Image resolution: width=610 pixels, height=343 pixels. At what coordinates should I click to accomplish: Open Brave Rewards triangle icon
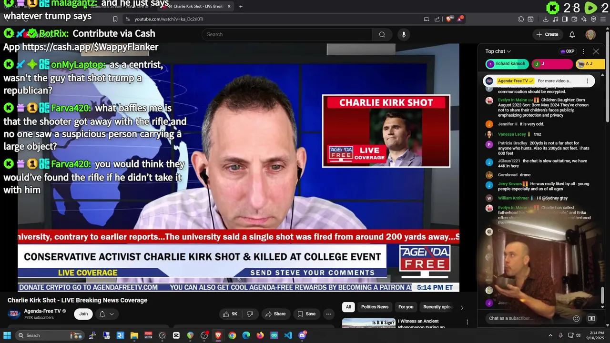[460, 19]
